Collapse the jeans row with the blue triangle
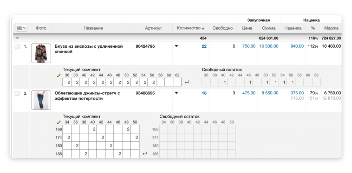This screenshot has height=173, width=352. 176,93
